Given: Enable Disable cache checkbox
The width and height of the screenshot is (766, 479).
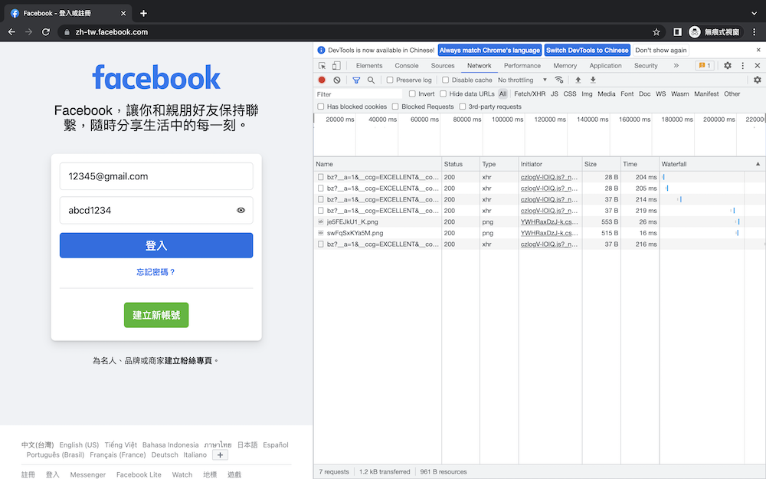Looking at the screenshot, I should point(446,80).
